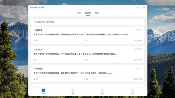Viewport: 175px width, 98px height.
Task: Open the 交易 tab
Action: click(x=97, y=13)
